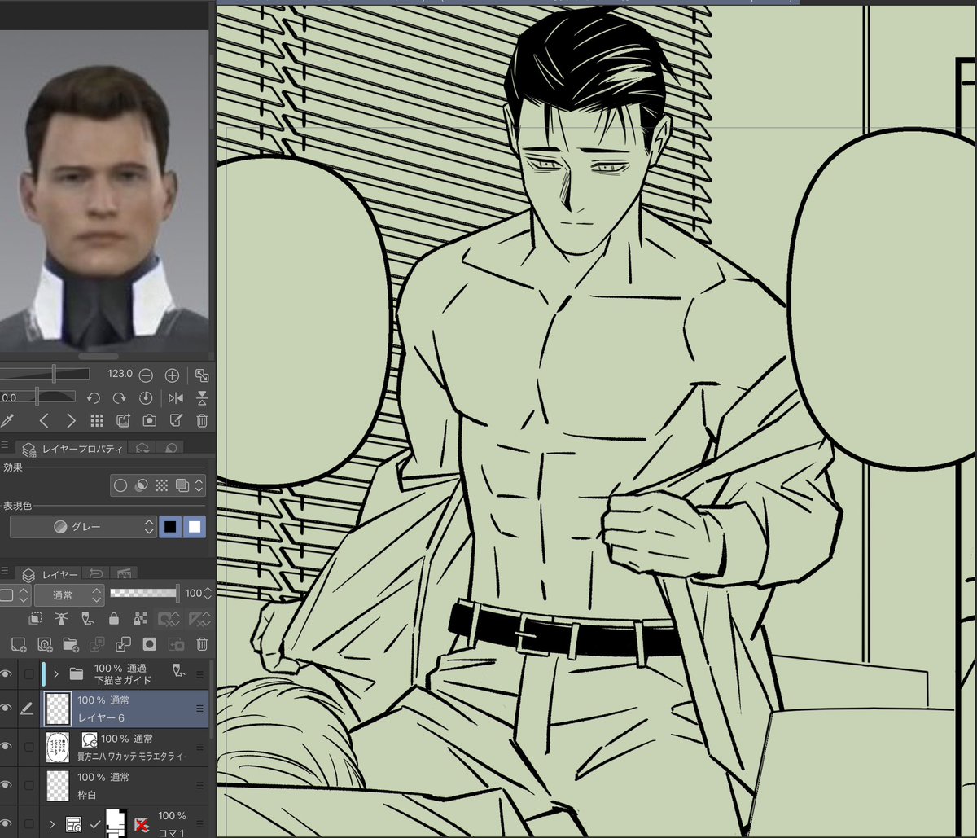Create new raster layer
The image size is (977, 838).
click(x=20, y=644)
